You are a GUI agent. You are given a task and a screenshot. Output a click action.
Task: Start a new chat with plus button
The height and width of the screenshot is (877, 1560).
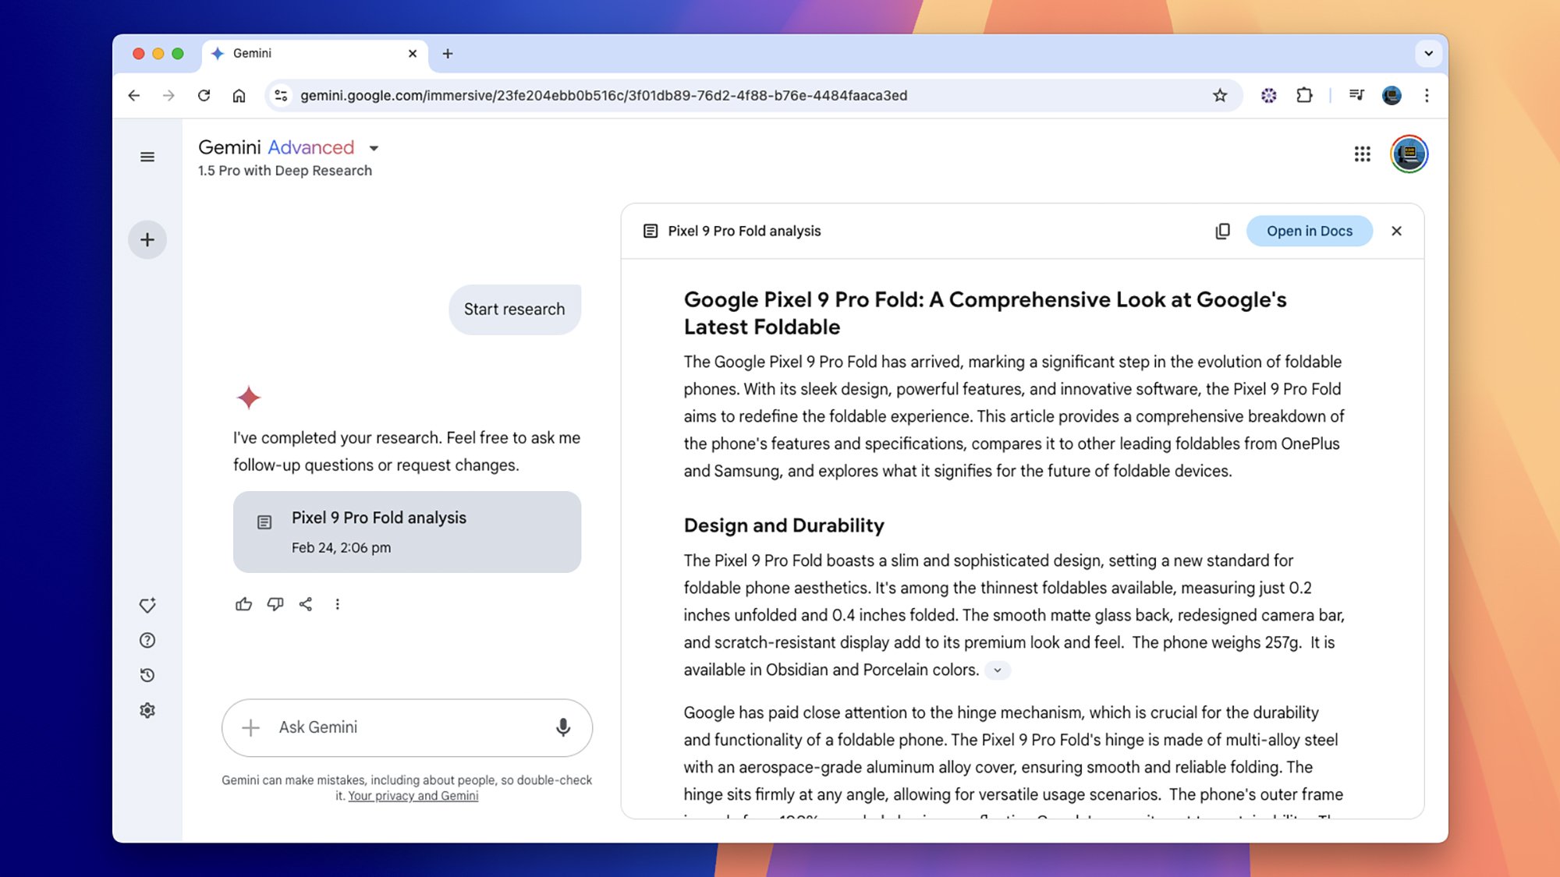point(147,239)
